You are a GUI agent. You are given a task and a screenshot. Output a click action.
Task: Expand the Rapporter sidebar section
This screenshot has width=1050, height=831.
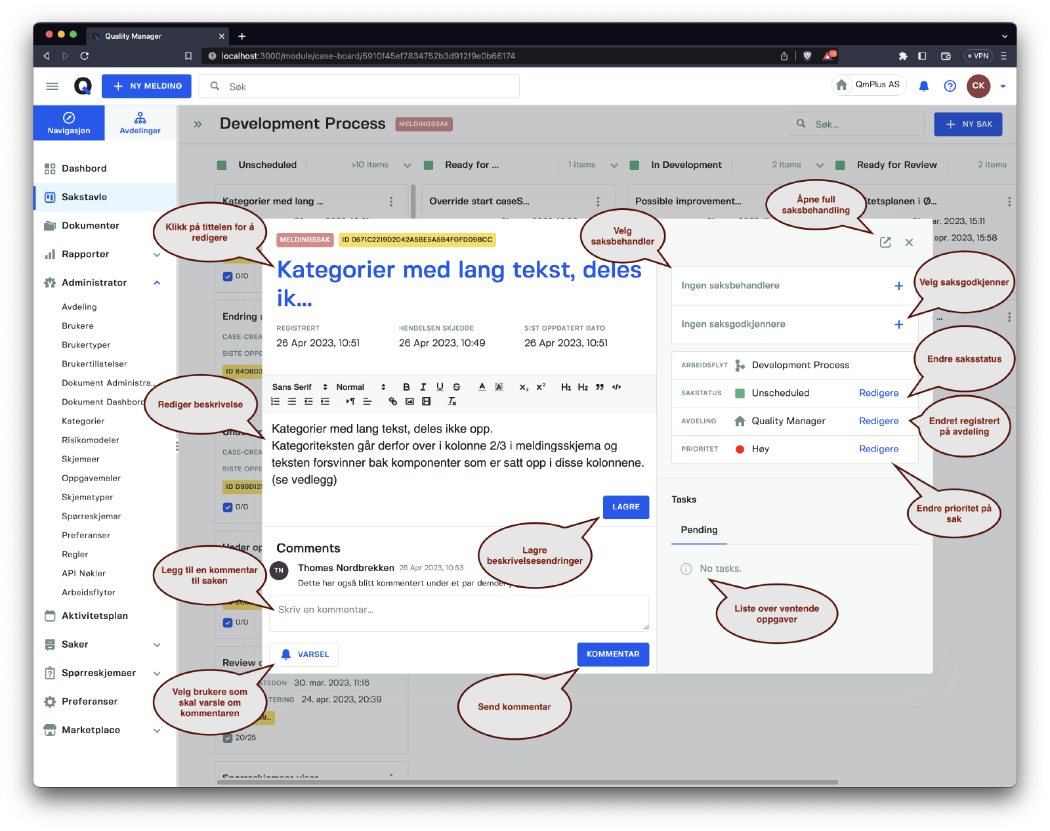pyautogui.click(x=156, y=255)
